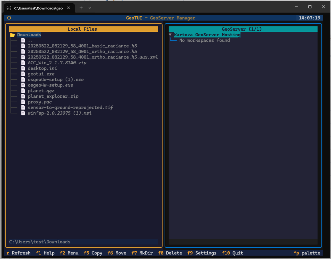Select ACC_Win_2.1.7.8140.zip
The height and width of the screenshot is (259, 331).
57,63
